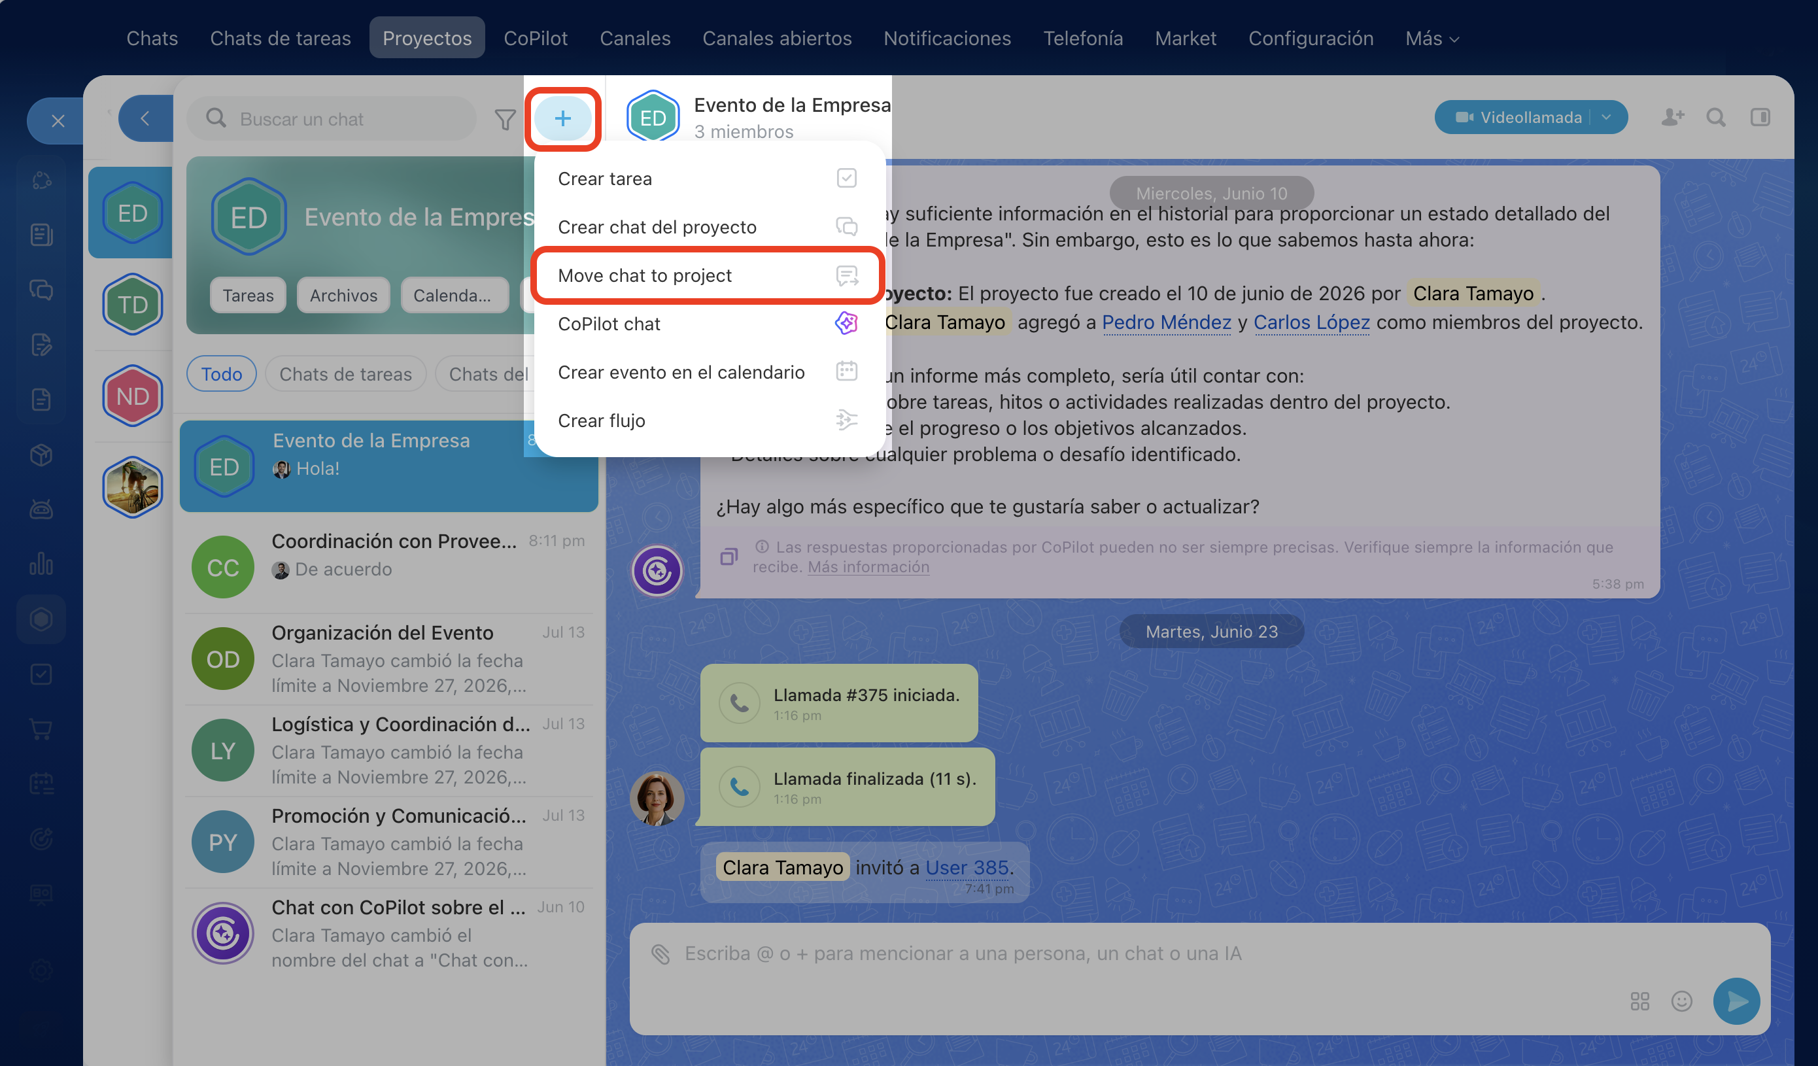Click the message input field
This screenshot has height=1066, width=1818.
click(1200, 980)
